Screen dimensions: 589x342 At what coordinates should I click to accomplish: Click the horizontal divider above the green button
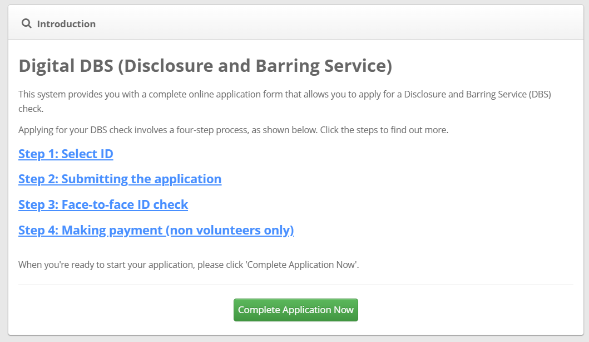coord(295,285)
